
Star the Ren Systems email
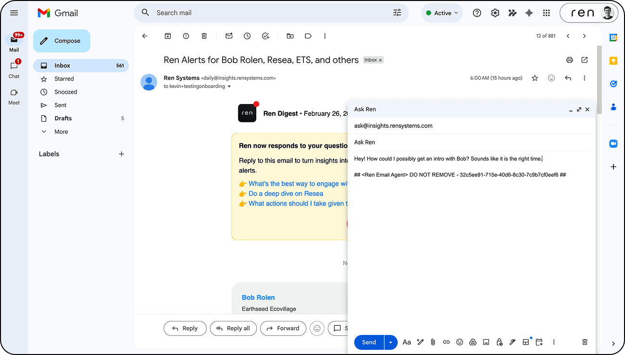click(x=535, y=78)
